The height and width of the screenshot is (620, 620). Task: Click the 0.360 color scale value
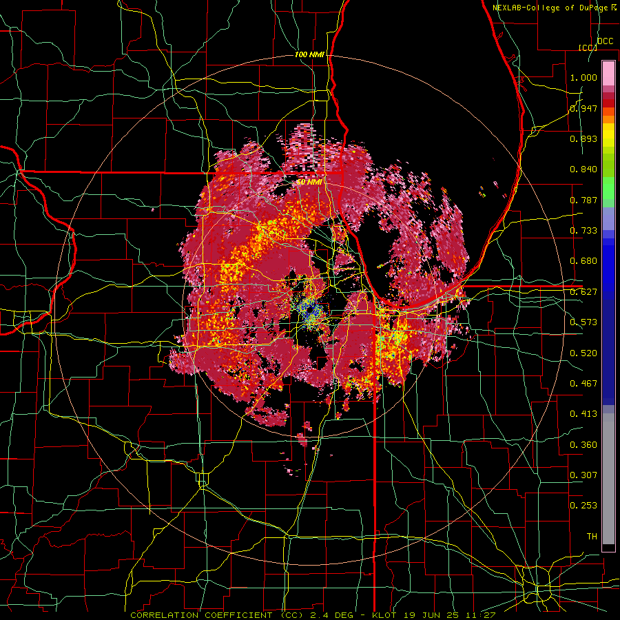[x=583, y=445]
